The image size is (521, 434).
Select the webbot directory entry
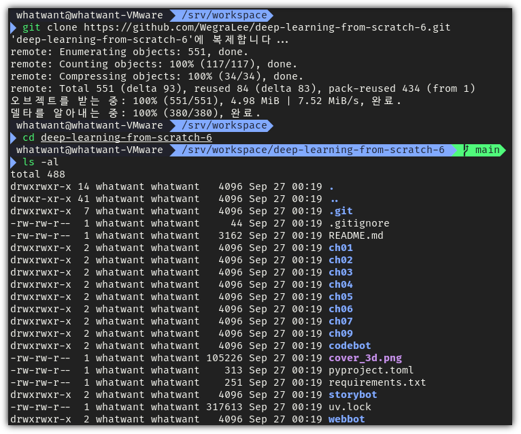tap(347, 420)
